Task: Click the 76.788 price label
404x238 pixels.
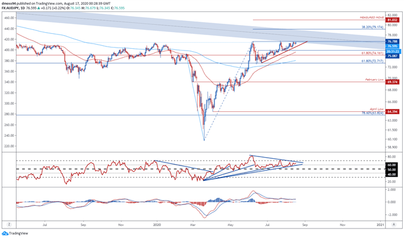Action: (x=392, y=41)
